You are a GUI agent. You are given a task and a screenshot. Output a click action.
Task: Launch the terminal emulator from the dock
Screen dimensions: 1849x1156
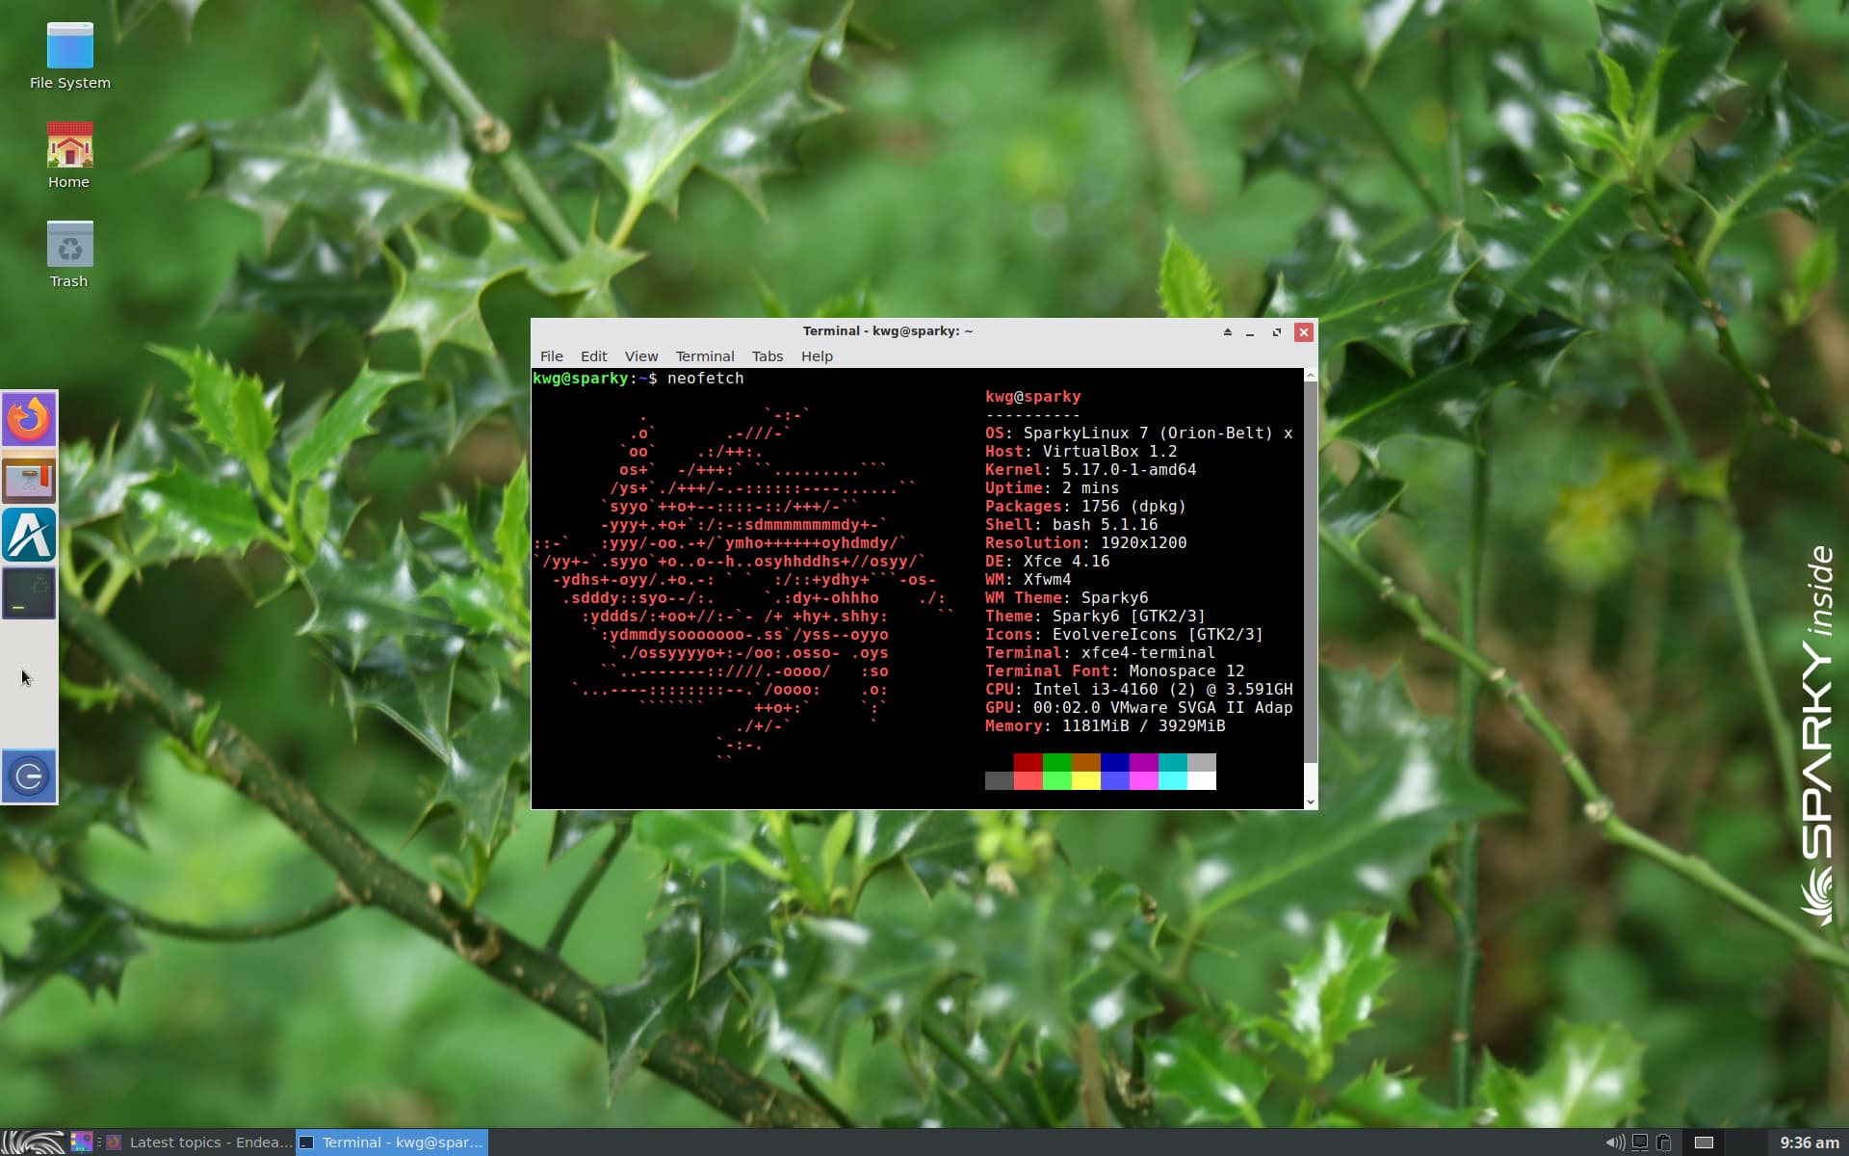click(x=29, y=592)
